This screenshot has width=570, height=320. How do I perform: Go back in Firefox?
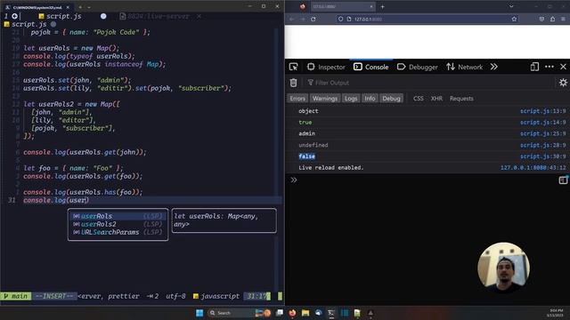291,19
